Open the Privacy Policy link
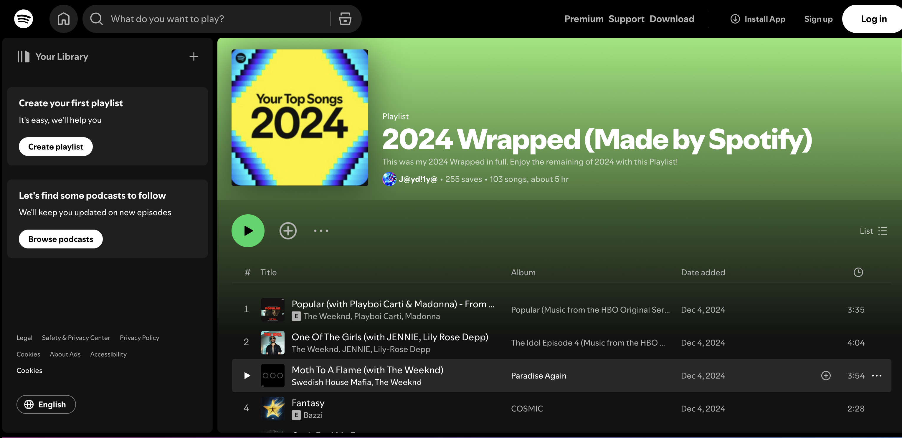Viewport: 902px width, 438px height. pos(139,338)
